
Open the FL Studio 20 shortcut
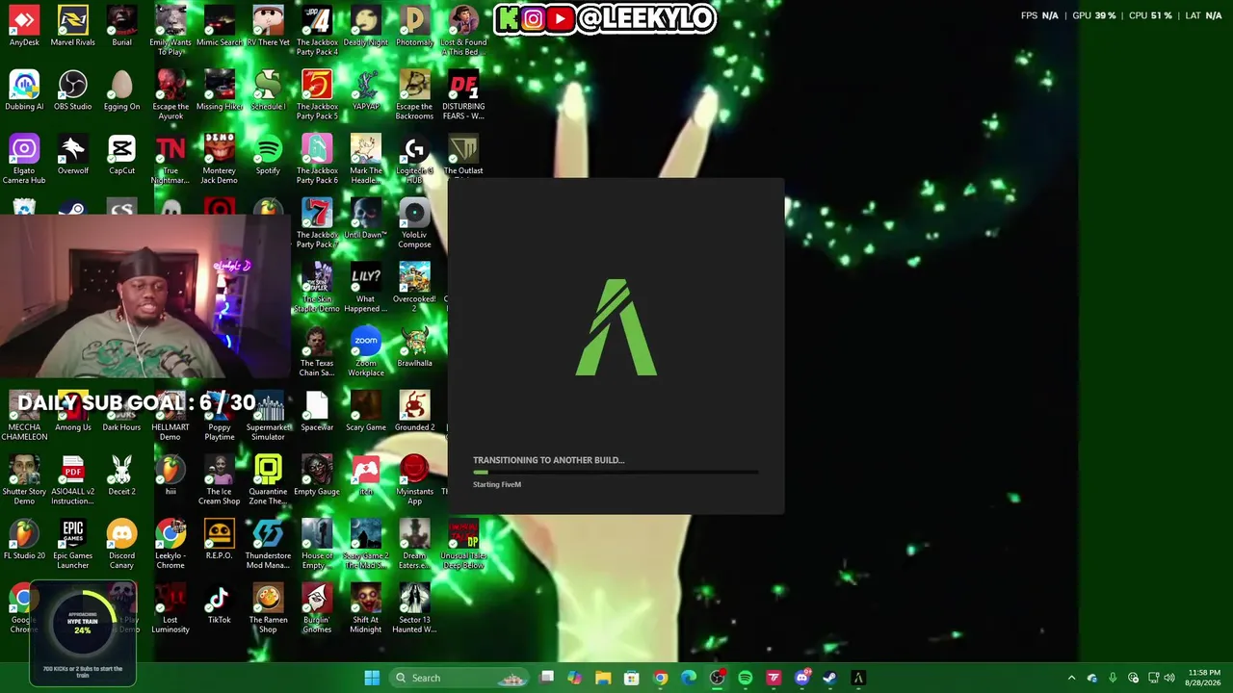pyautogui.click(x=24, y=540)
